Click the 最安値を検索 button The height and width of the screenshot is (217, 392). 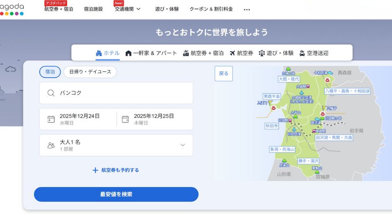tap(116, 194)
